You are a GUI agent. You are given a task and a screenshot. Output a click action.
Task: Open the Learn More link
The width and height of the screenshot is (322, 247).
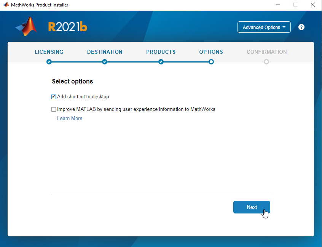(70, 118)
